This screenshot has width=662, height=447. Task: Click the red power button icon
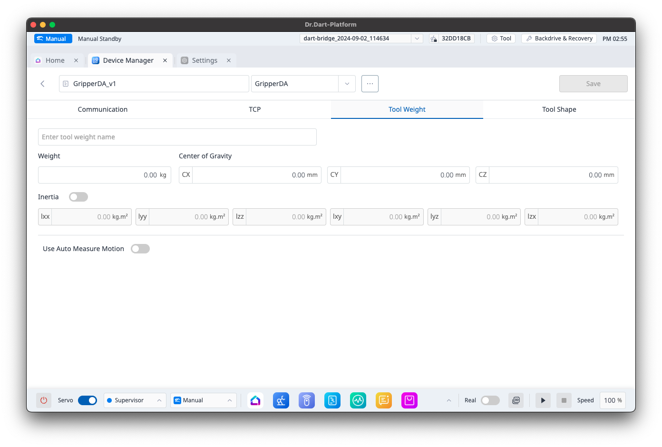coord(44,400)
